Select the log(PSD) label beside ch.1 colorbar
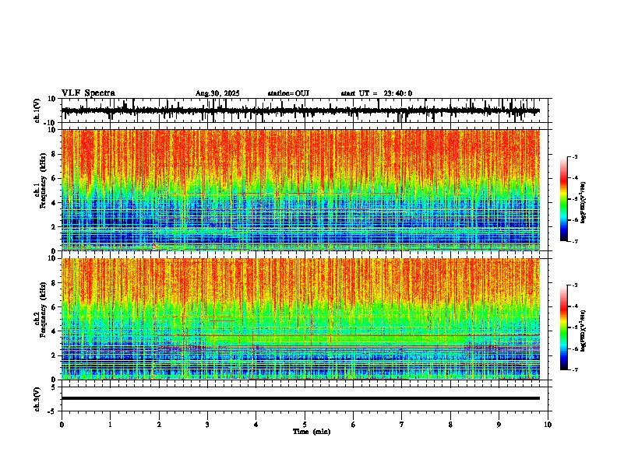 584,202
